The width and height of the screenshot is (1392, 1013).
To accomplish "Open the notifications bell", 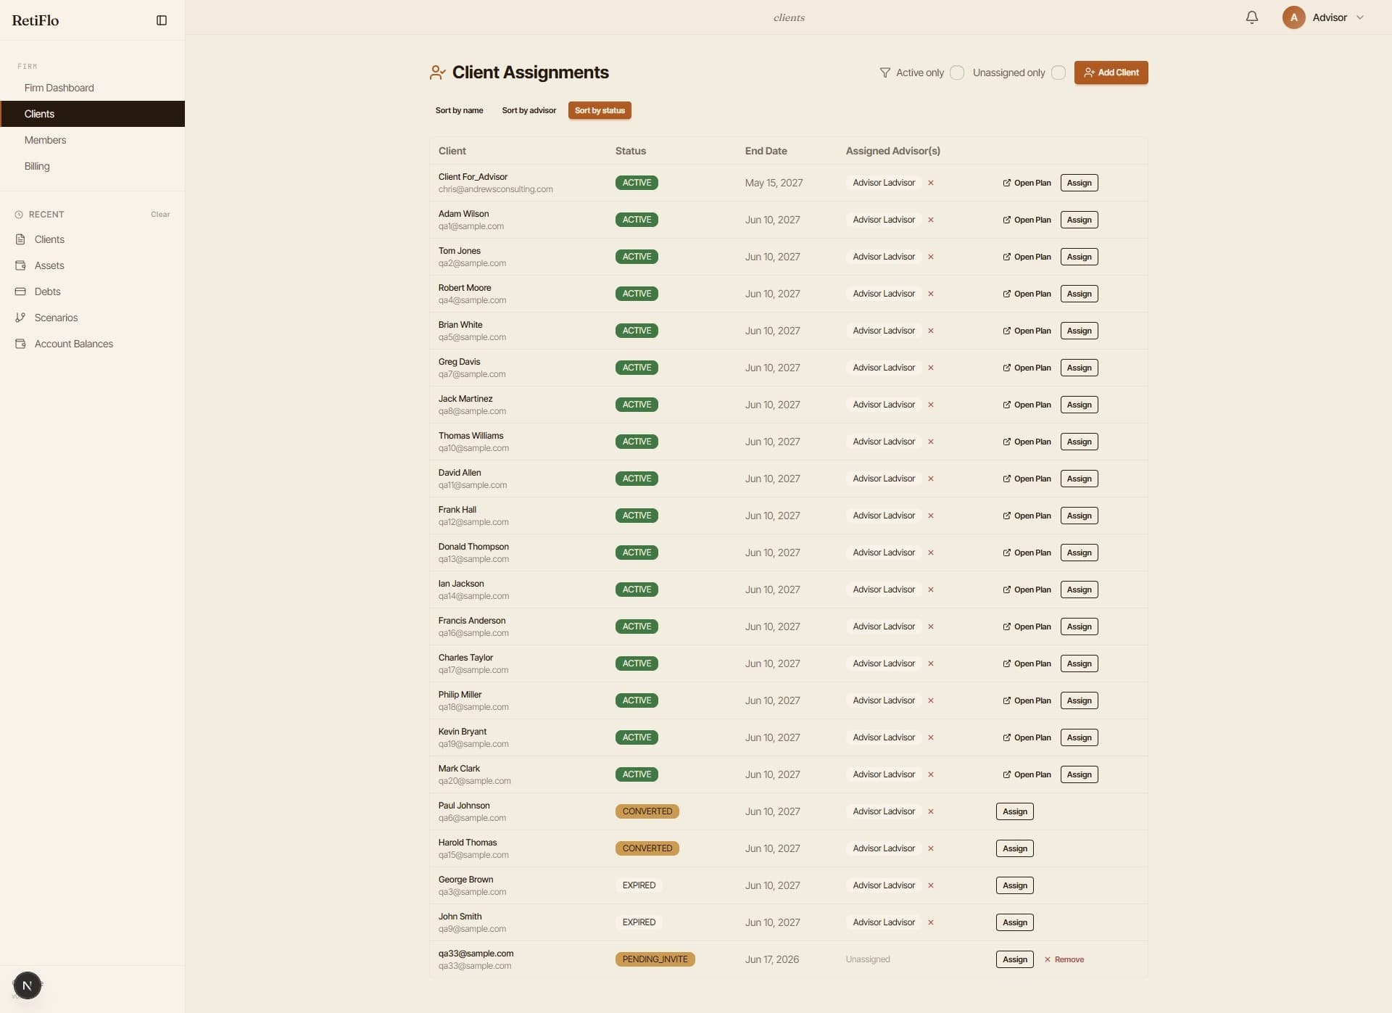I will [1251, 17].
